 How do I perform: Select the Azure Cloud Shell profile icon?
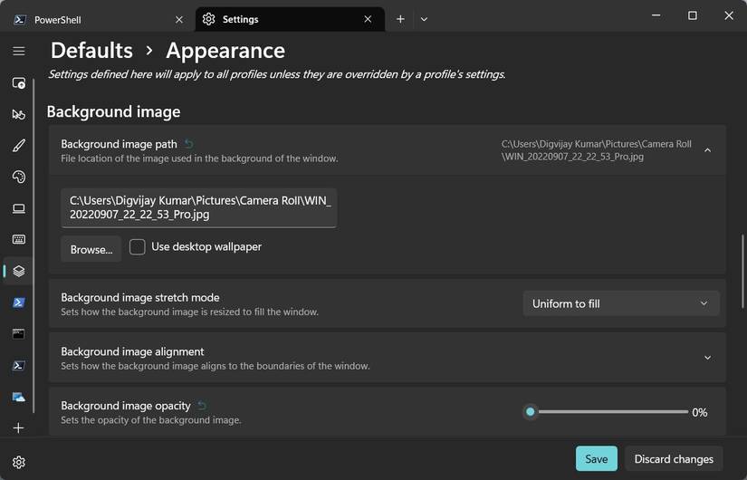[18, 397]
